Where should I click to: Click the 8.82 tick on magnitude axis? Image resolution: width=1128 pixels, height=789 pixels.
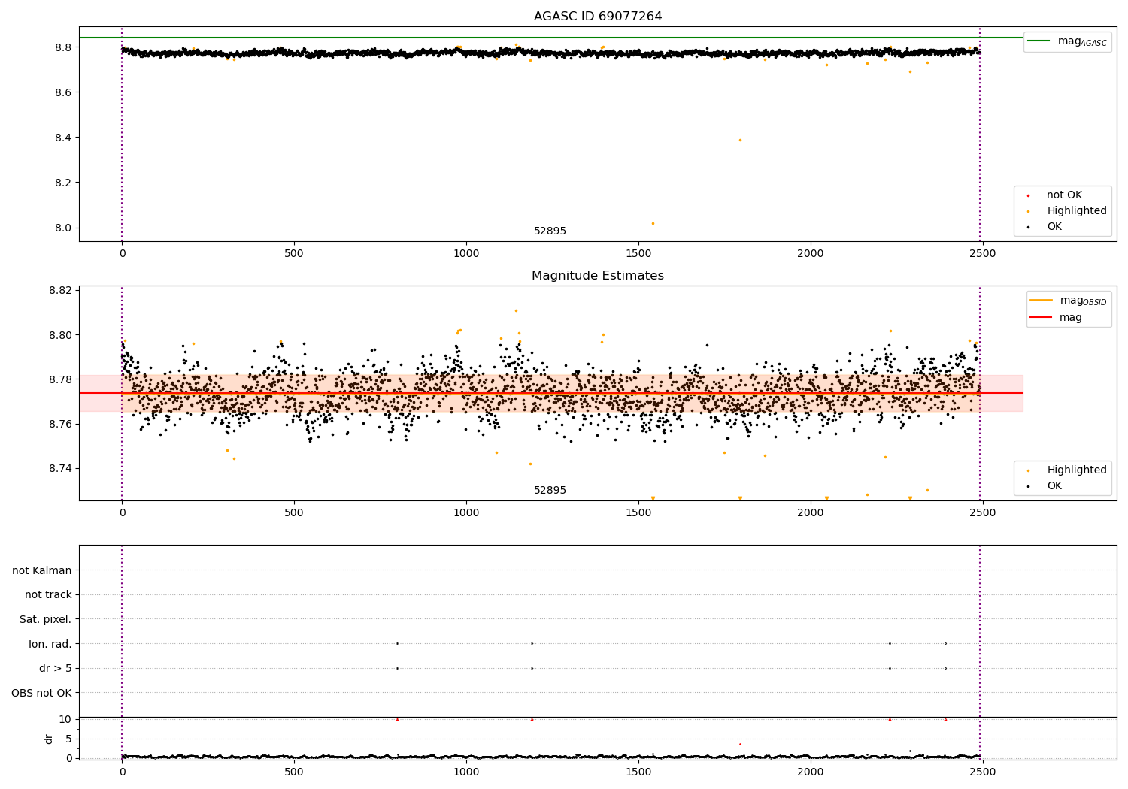[x=61, y=291]
